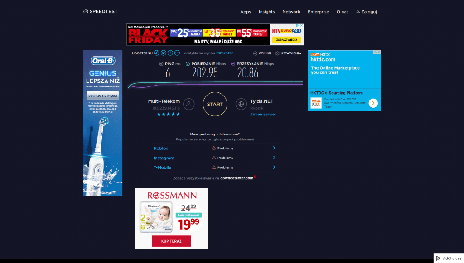The width and height of the screenshot is (464, 263).
Task: Click the Rybnik server location text
Action: [x=257, y=108]
